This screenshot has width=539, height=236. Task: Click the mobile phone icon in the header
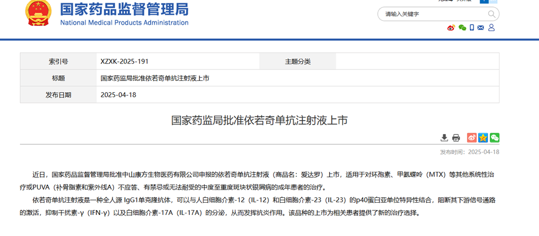pos(472,28)
